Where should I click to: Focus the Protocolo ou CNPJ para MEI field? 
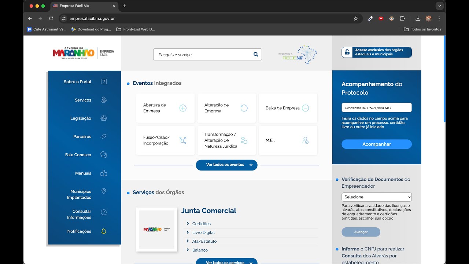[377, 107]
